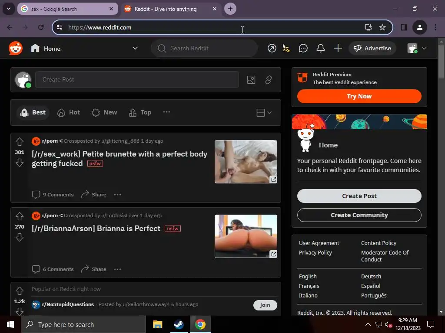Close the Reddit browser tab
This screenshot has width=445, height=333.
(215, 9)
